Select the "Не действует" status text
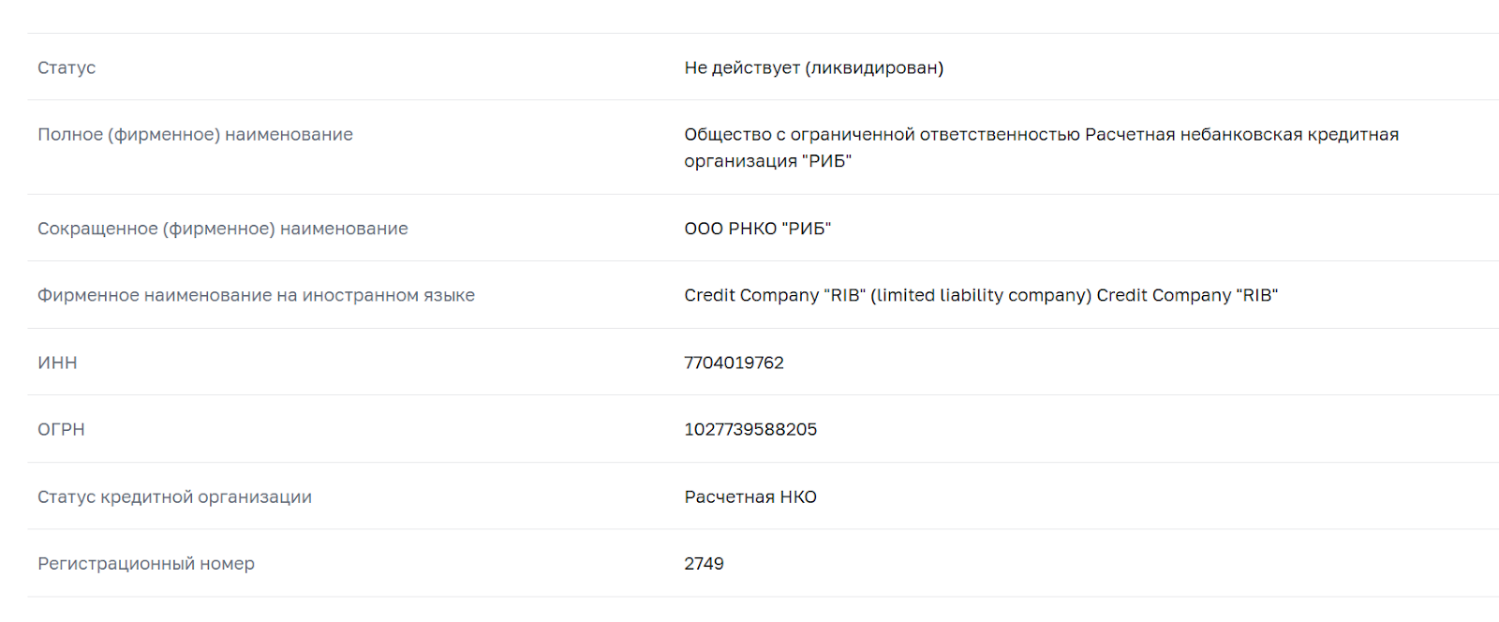Viewport: 1499px width, 622px height. [x=742, y=67]
